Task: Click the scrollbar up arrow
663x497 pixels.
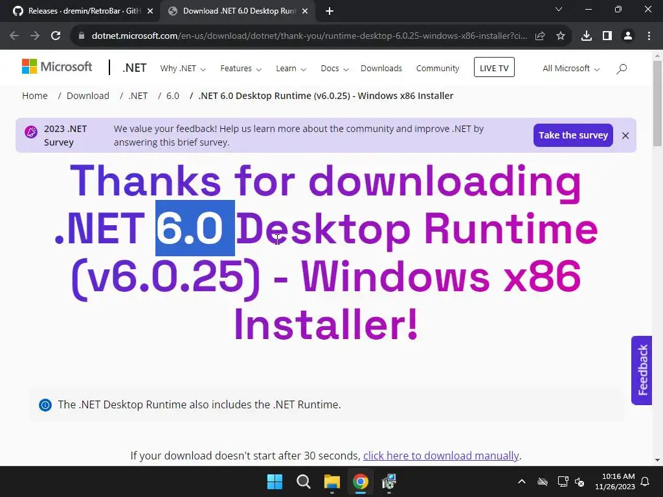Action: pyautogui.click(x=657, y=55)
